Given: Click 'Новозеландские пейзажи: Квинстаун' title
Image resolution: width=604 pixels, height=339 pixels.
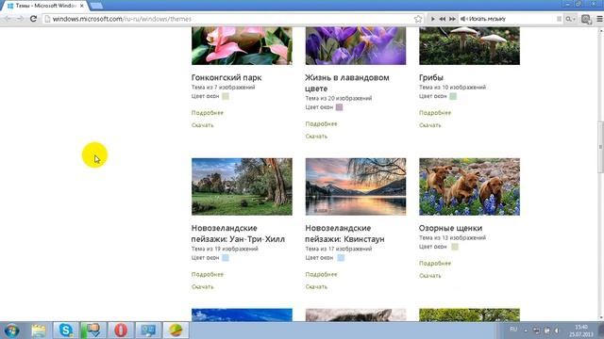Looking at the screenshot, I should click(x=344, y=234).
